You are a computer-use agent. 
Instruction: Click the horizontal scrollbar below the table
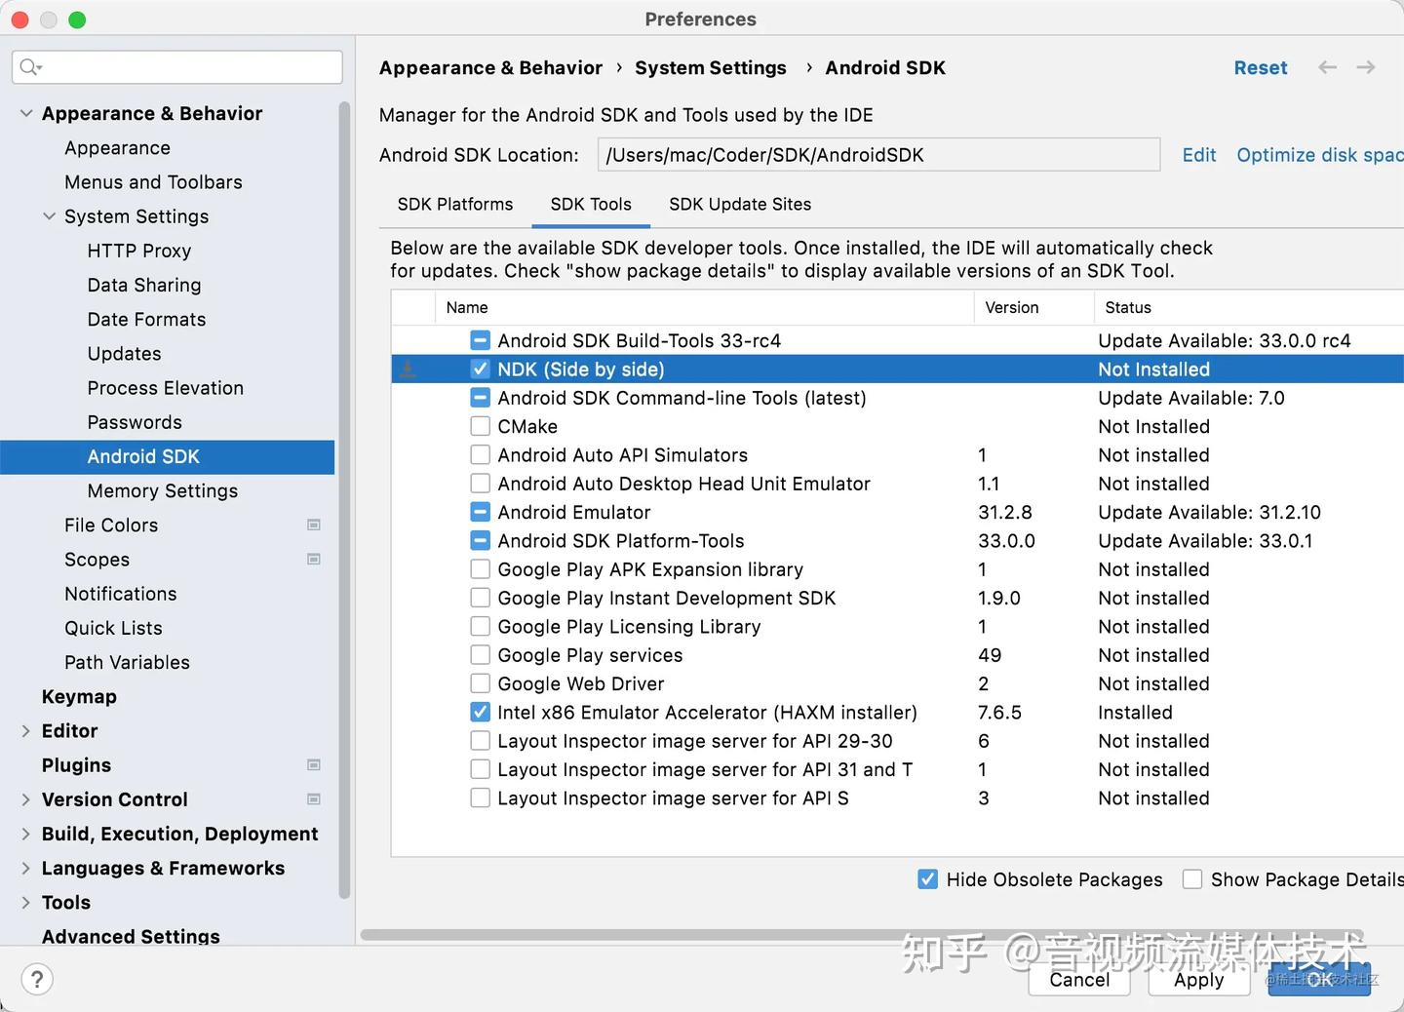click(x=858, y=935)
